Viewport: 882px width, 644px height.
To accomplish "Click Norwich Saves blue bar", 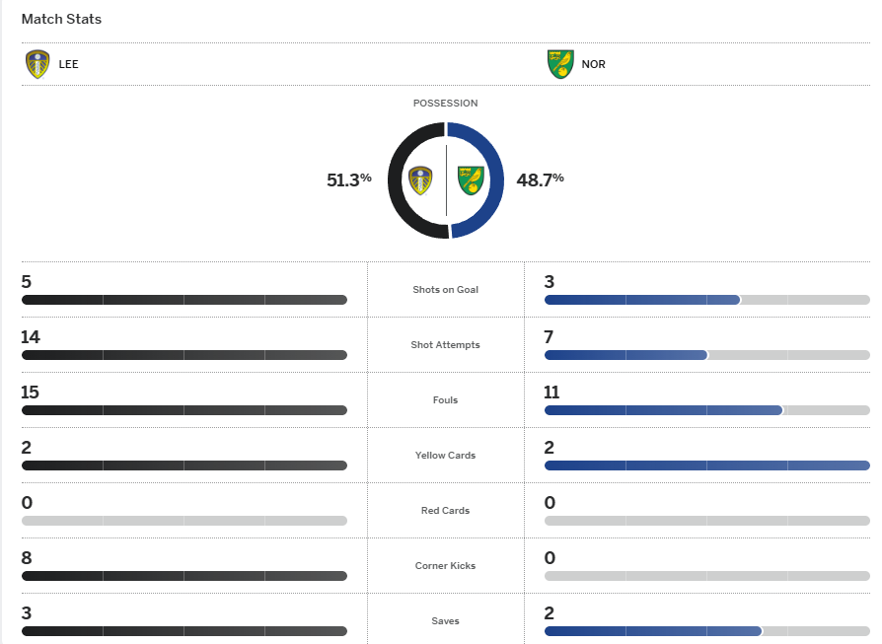I will (652, 631).
